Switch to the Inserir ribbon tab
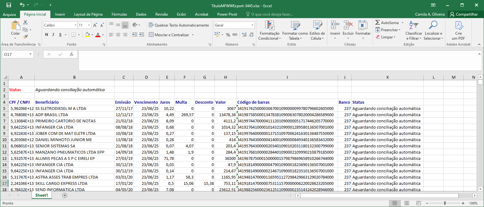 [60, 14]
